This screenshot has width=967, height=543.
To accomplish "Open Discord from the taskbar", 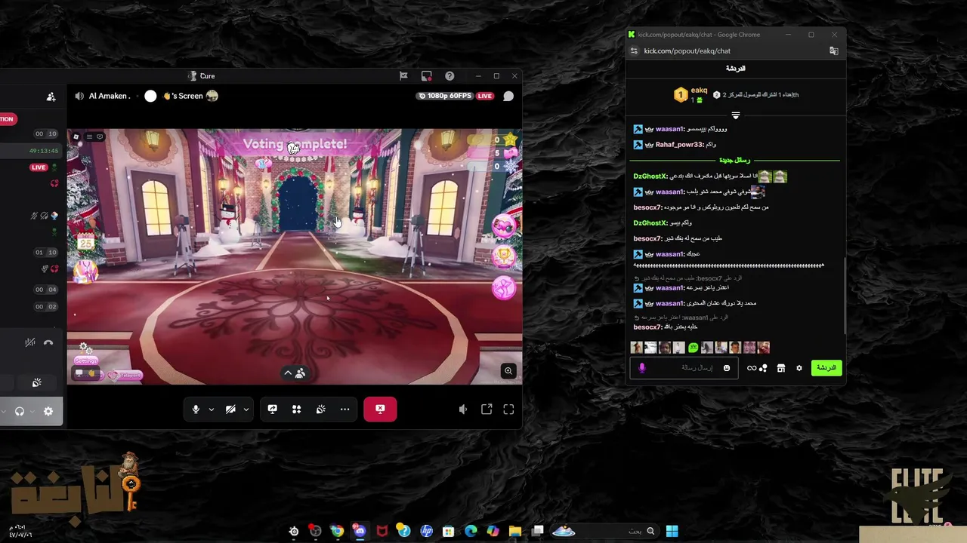I will pos(360,531).
